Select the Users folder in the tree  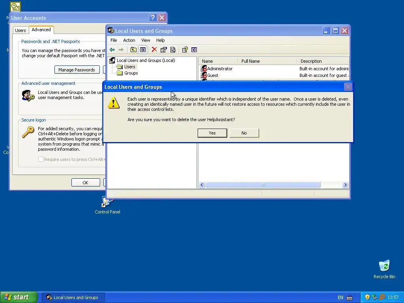(x=129, y=67)
